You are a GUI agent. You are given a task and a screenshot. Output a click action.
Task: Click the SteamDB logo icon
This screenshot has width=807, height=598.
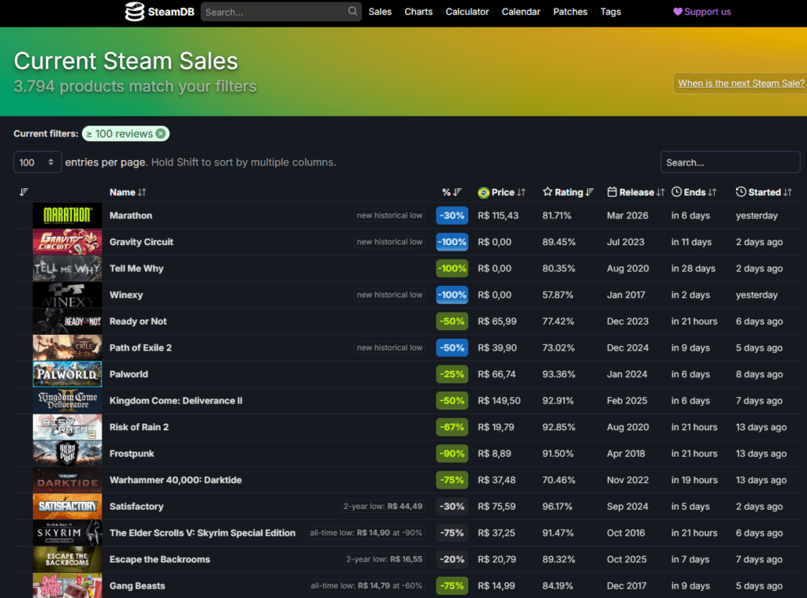click(x=134, y=11)
